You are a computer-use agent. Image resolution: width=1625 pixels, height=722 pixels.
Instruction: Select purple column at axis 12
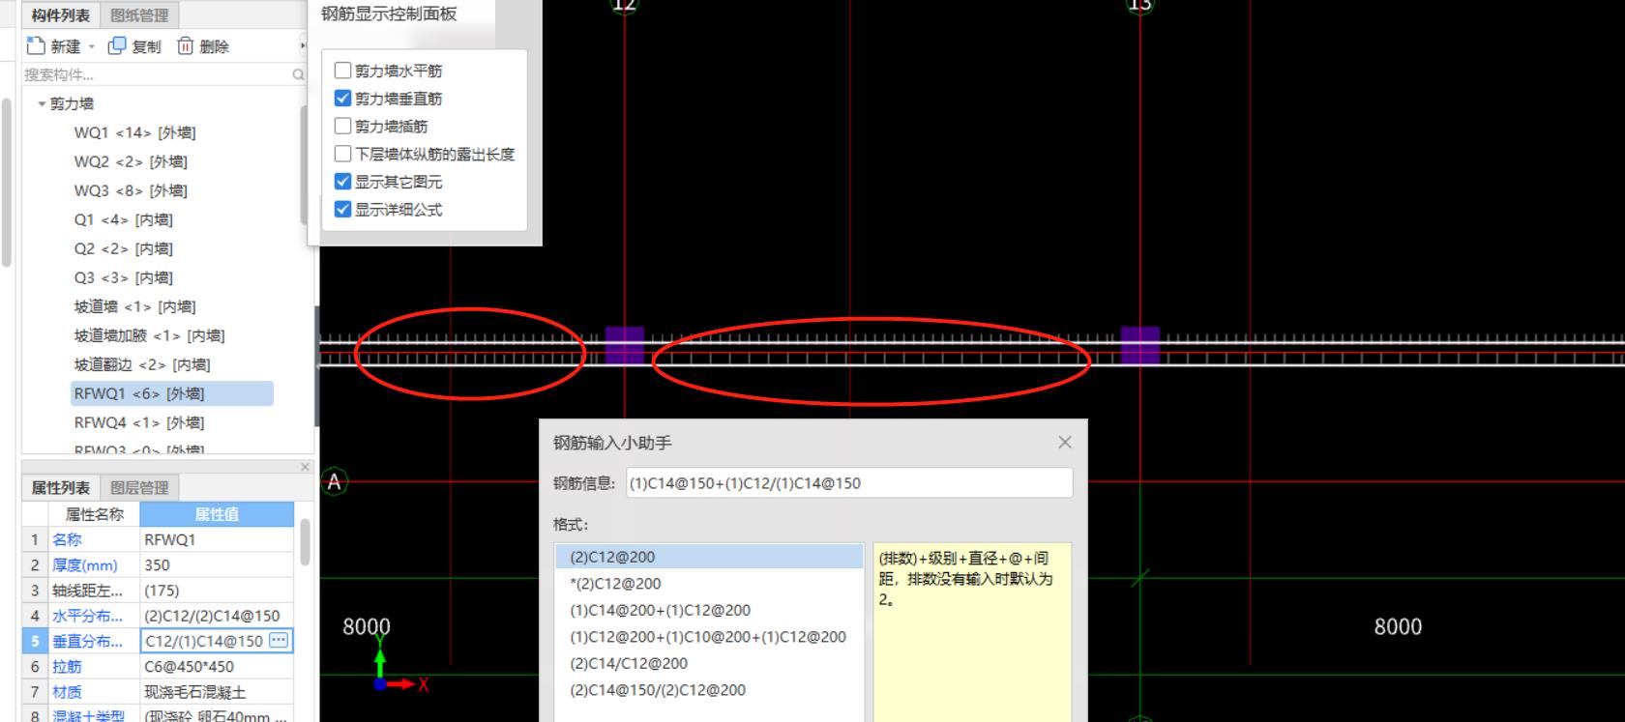click(625, 345)
